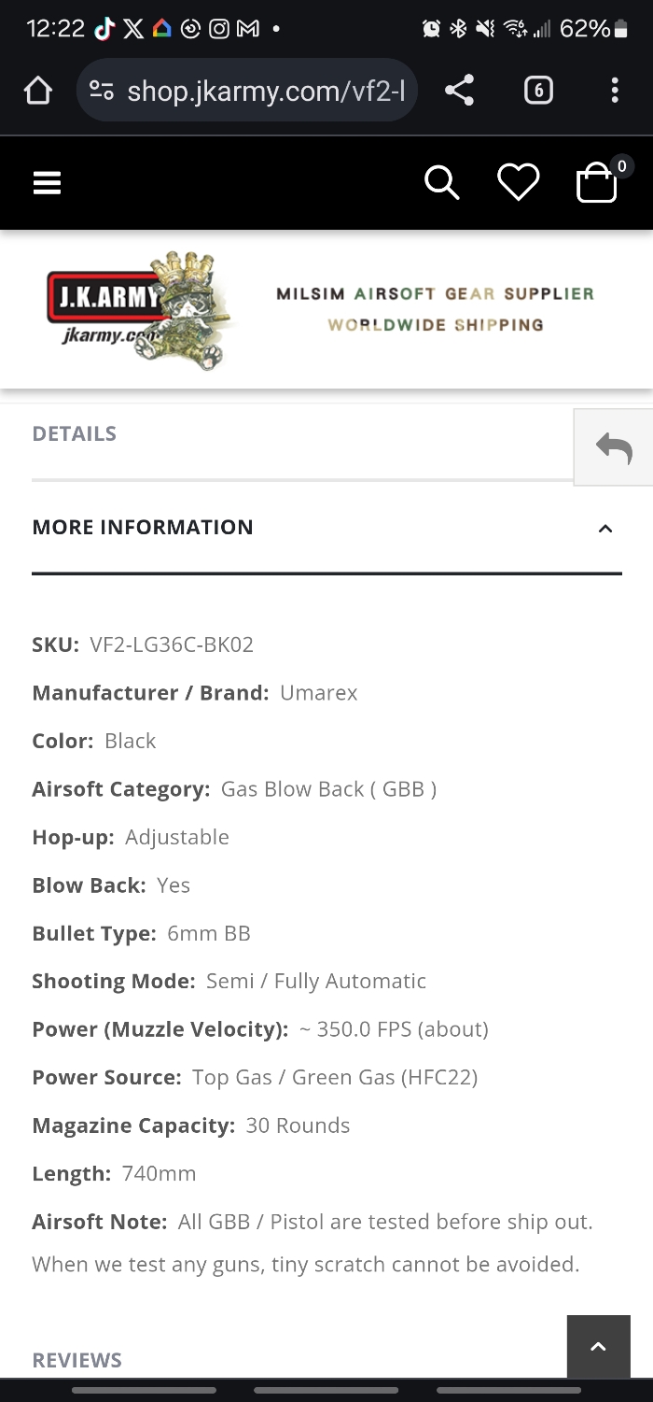This screenshot has width=653, height=1402.
Task: Share this page via share icon
Action: (x=459, y=91)
